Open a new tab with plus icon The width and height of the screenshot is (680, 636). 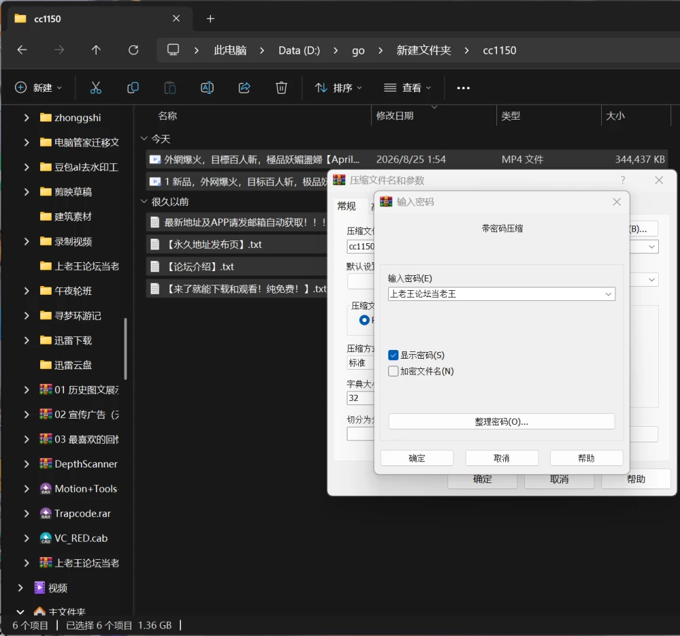210,18
